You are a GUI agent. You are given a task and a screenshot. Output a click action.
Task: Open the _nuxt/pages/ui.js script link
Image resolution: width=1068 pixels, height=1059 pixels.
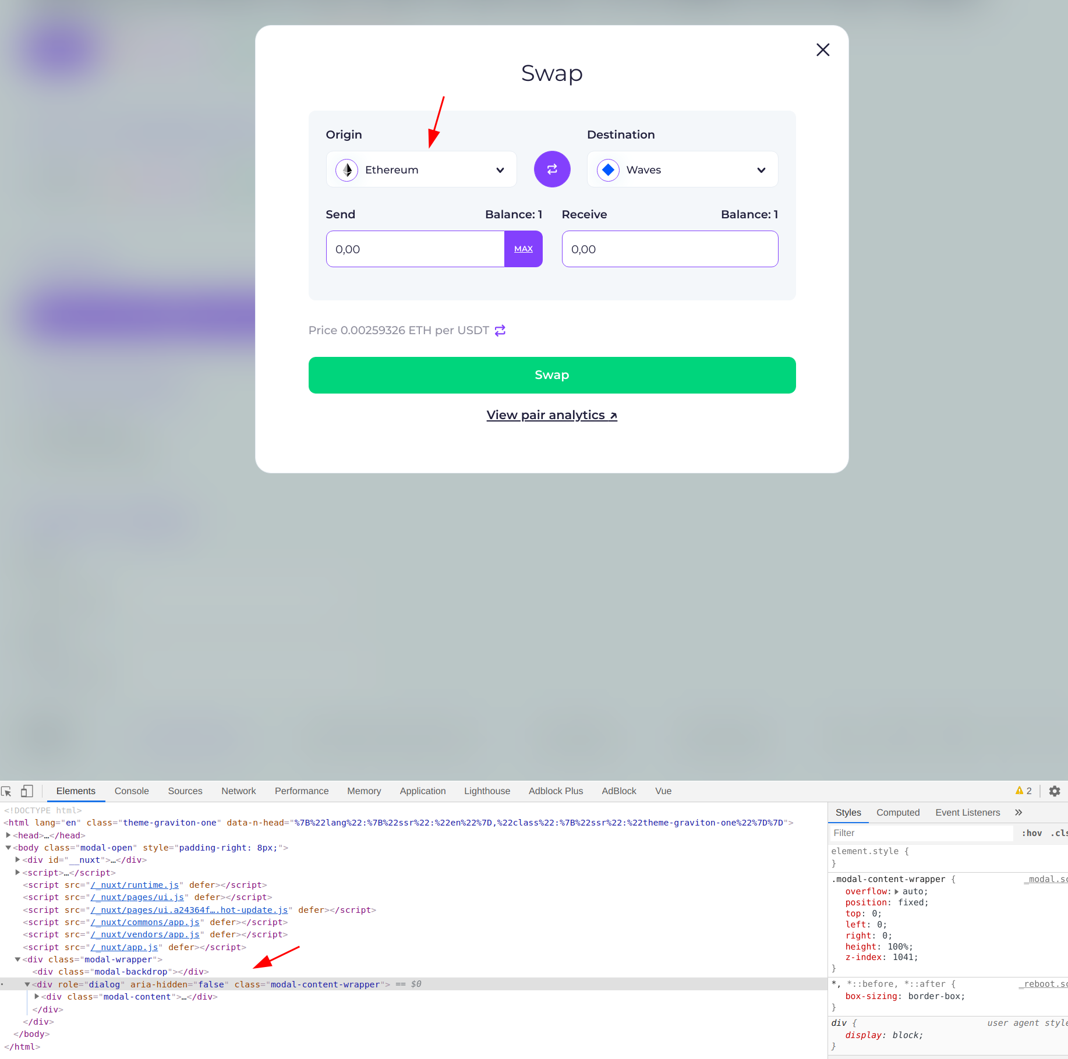[137, 898]
